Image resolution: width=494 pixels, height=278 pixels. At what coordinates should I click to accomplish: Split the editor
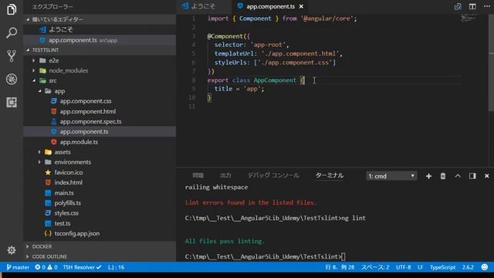pos(472,6)
